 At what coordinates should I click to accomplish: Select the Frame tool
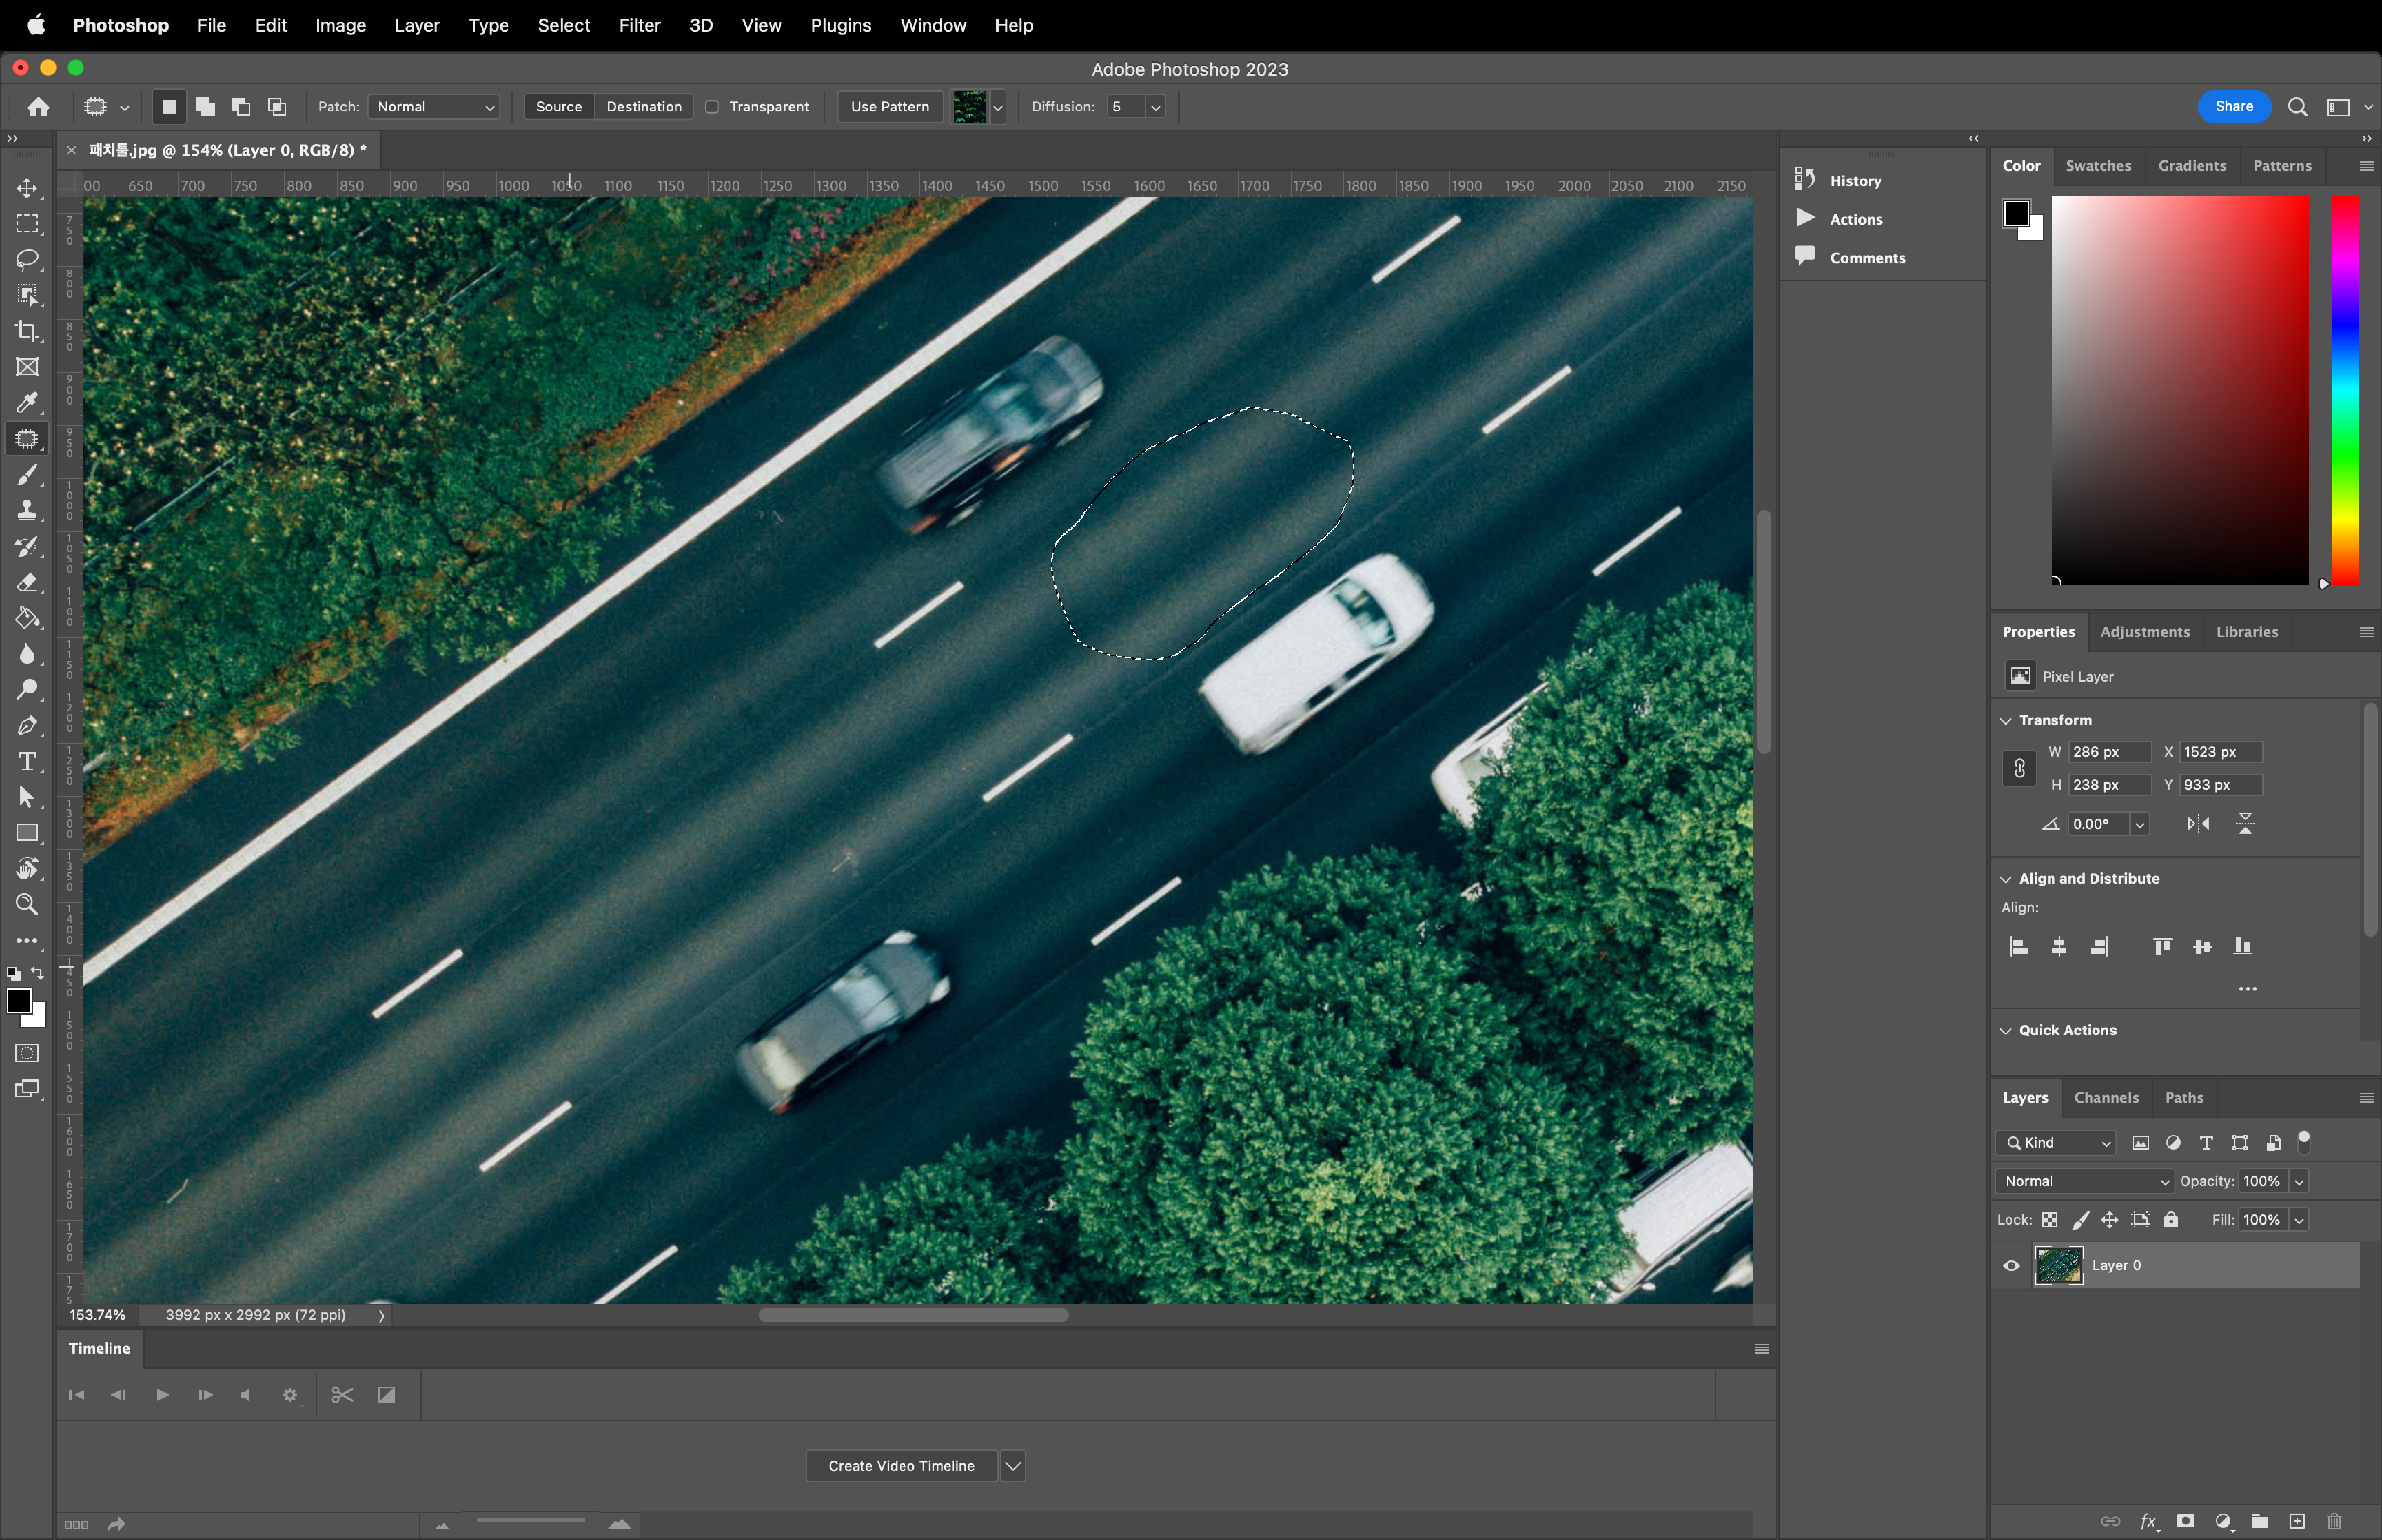pyautogui.click(x=27, y=367)
